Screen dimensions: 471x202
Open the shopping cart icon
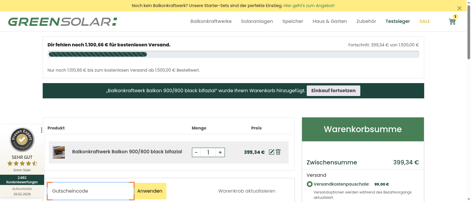pyautogui.click(x=452, y=21)
